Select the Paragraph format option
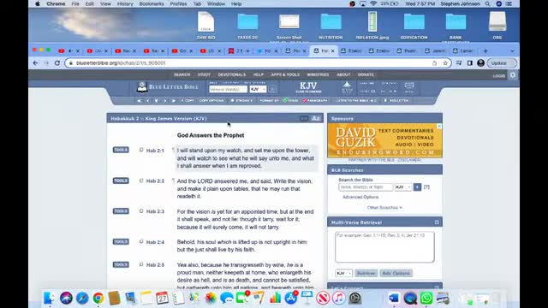The image size is (548, 308). (x=315, y=101)
